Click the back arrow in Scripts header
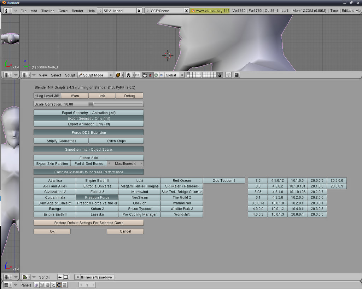The height and width of the screenshot is (289, 362). (60, 277)
